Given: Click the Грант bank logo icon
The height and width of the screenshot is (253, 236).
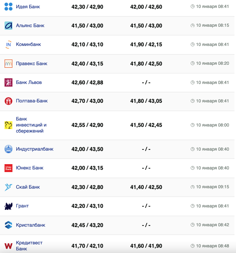Looking at the screenshot, I should point(8,206).
